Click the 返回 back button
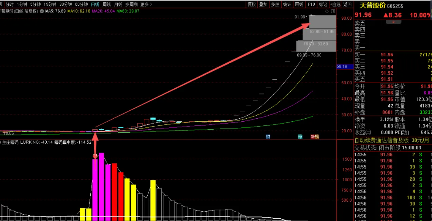This screenshot has height=221, width=432. click(x=347, y=5)
